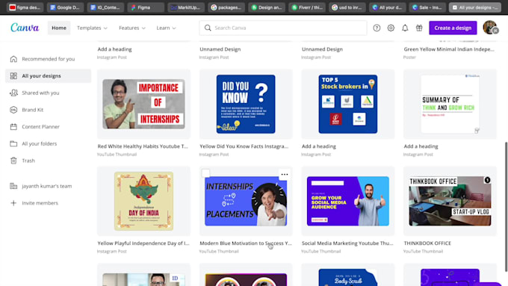Click the page vertical scrollbar
Screen dimensions: 508x286
[506, 206]
